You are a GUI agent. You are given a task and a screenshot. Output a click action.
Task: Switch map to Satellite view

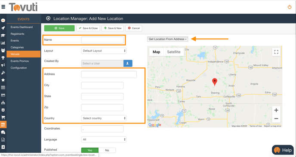point(174,52)
